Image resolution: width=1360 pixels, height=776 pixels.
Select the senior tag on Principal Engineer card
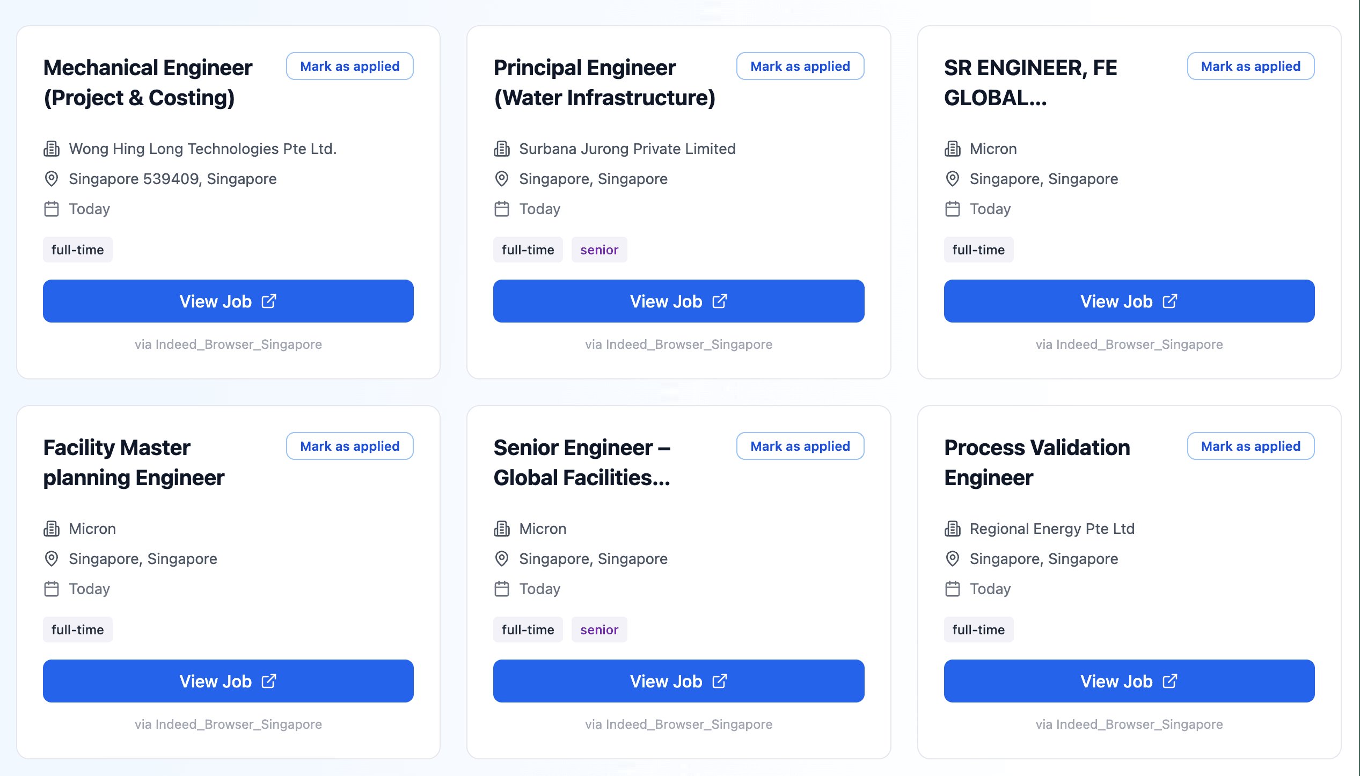599,250
